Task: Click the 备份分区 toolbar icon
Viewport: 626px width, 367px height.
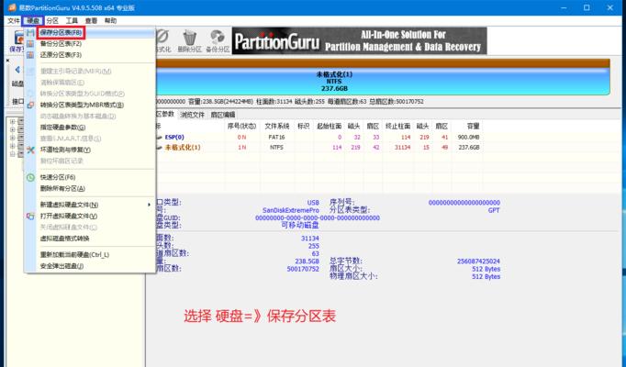Action: (x=218, y=38)
